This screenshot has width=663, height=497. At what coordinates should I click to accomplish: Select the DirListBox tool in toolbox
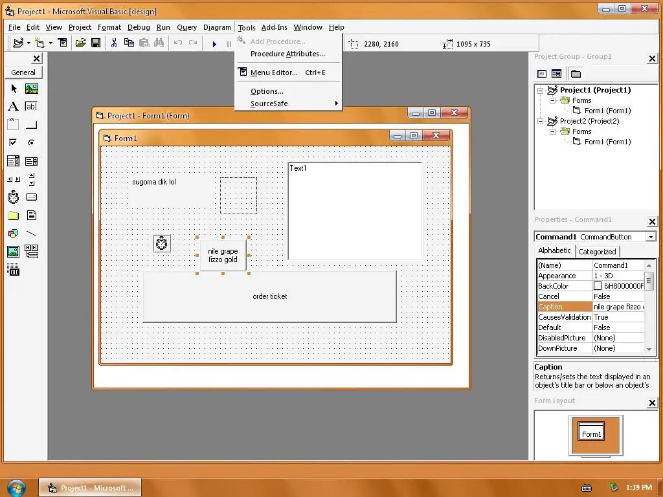point(14,215)
